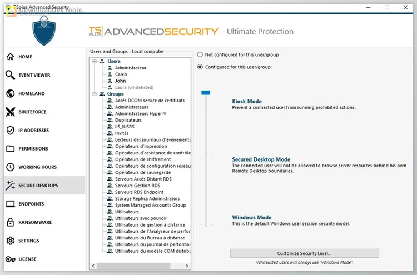Click the tree's horizontal scrollbar right arrow
The width and height of the screenshot is (417, 275).
coord(187,266)
